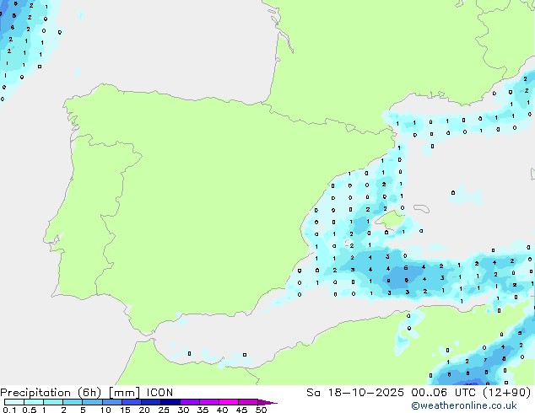This screenshot has height=413, width=535.
Task: Click the legend swatch between 25 and 30
Action: (x=170, y=402)
